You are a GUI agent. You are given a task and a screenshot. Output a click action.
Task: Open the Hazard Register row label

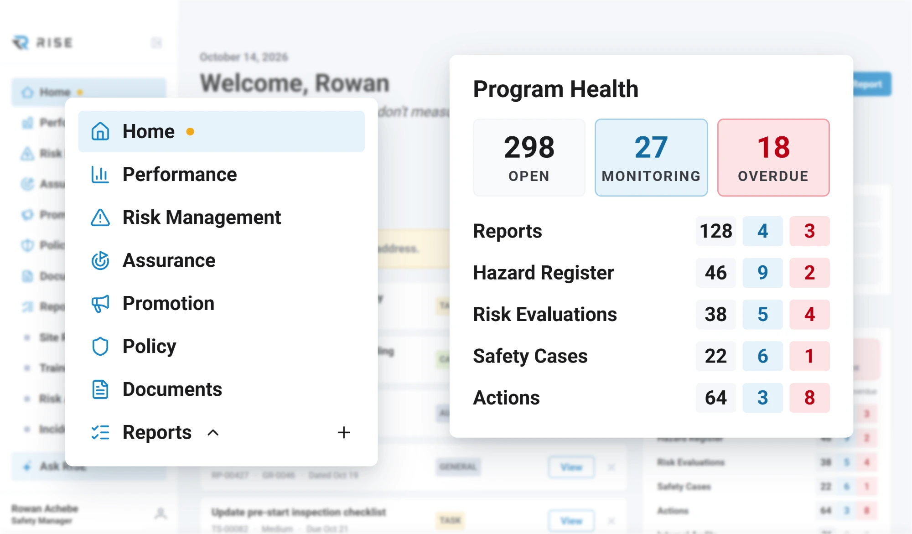click(543, 273)
